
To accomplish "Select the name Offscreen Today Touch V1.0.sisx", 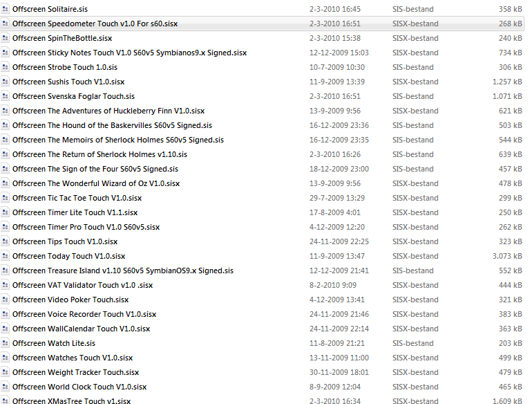I will 69,256.
